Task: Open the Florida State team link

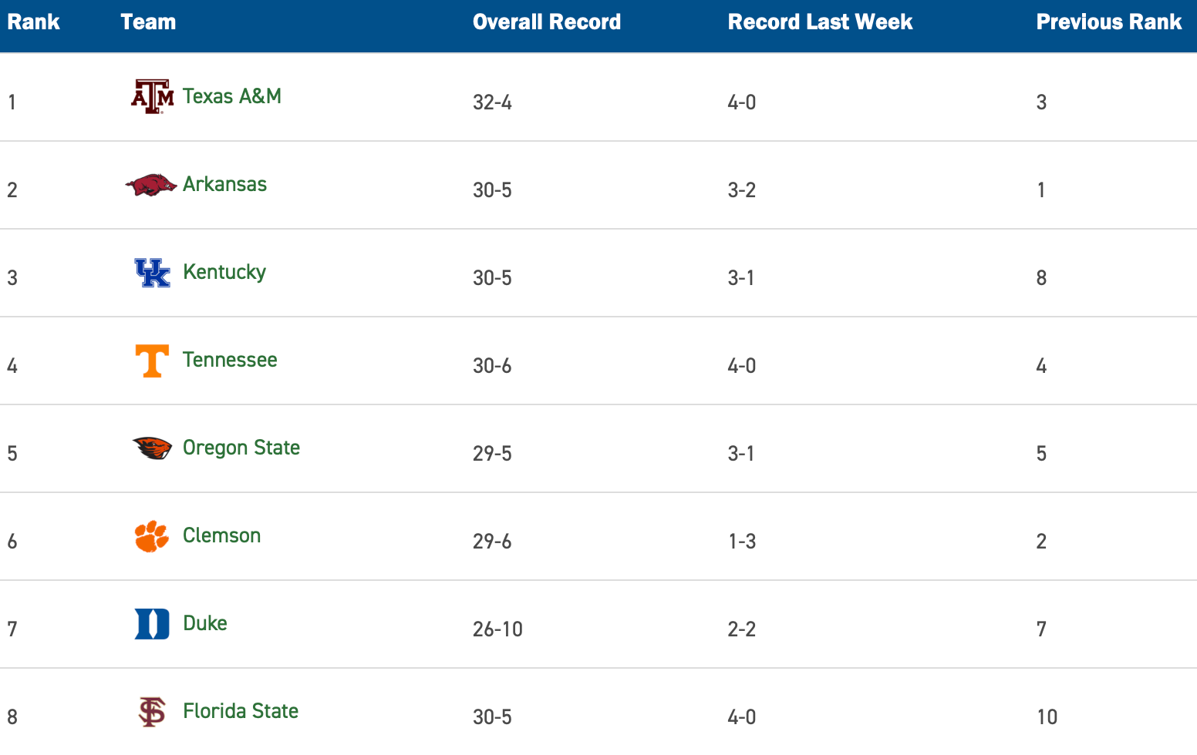Action: coord(241,711)
